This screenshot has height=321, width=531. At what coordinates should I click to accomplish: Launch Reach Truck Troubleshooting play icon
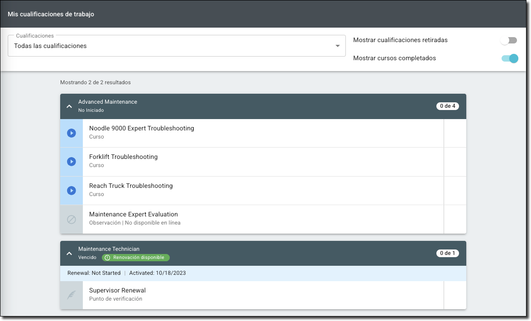[x=71, y=191]
